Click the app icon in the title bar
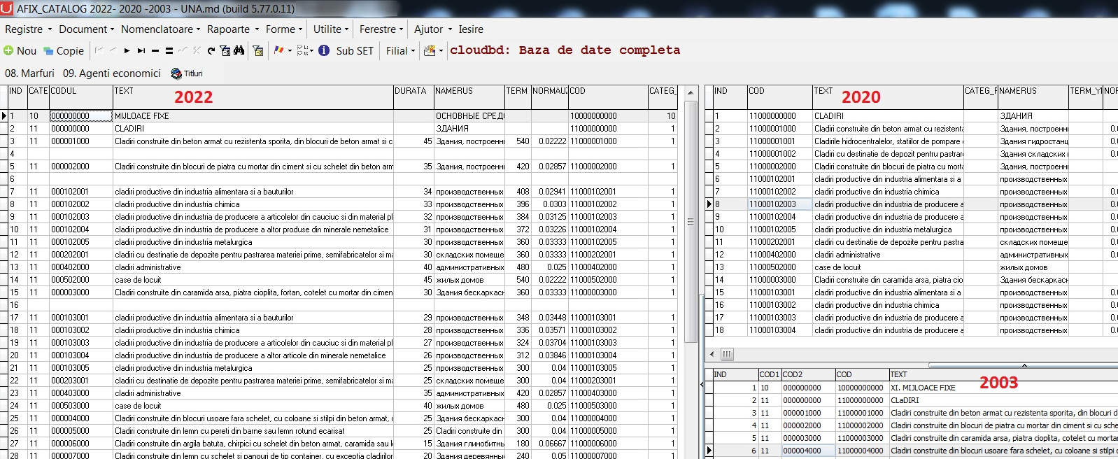Image resolution: width=1118 pixels, height=459 pixels. pos(6,8)
